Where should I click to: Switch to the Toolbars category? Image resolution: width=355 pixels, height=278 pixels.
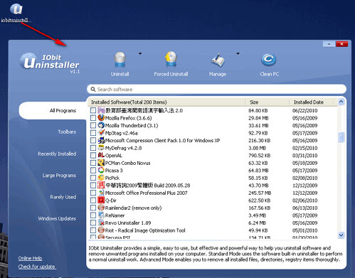click(x=67, y=132)
